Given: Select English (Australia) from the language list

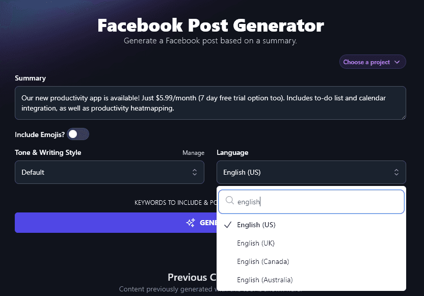Looking at the screenshot, I should pos(265,280).
